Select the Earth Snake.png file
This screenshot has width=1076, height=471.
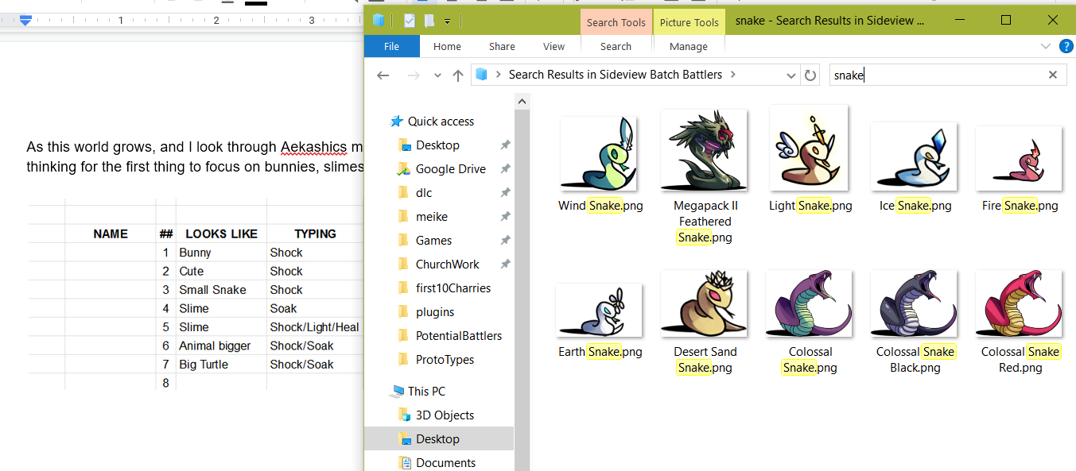pyautogui.click(x=599, y=311)
